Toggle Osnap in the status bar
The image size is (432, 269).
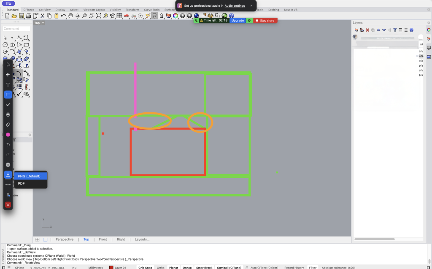[x=186, y=267]
